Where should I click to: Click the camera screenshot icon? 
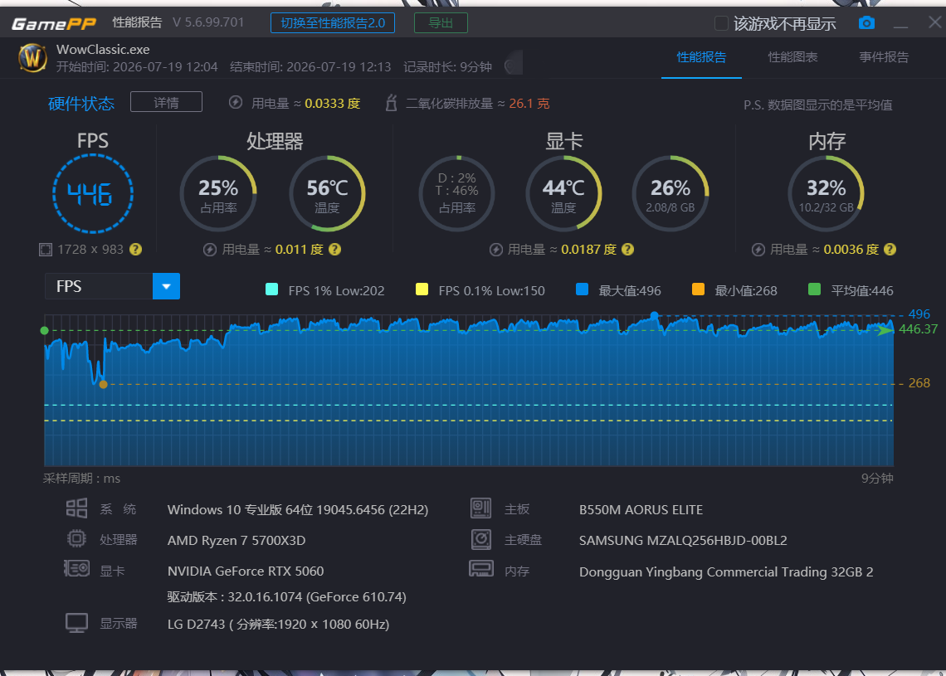tap(866, 23)
